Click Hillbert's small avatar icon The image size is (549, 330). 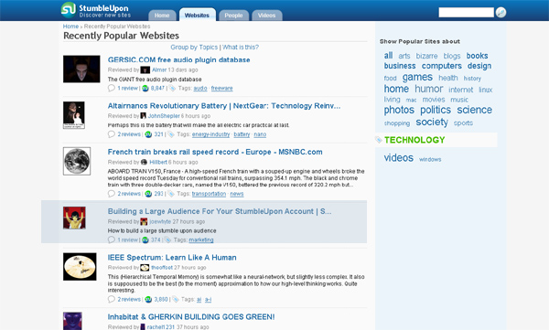(x=144, y=162)
